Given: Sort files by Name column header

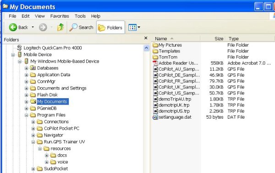Looking at the screenshot, I should point(176,38).
